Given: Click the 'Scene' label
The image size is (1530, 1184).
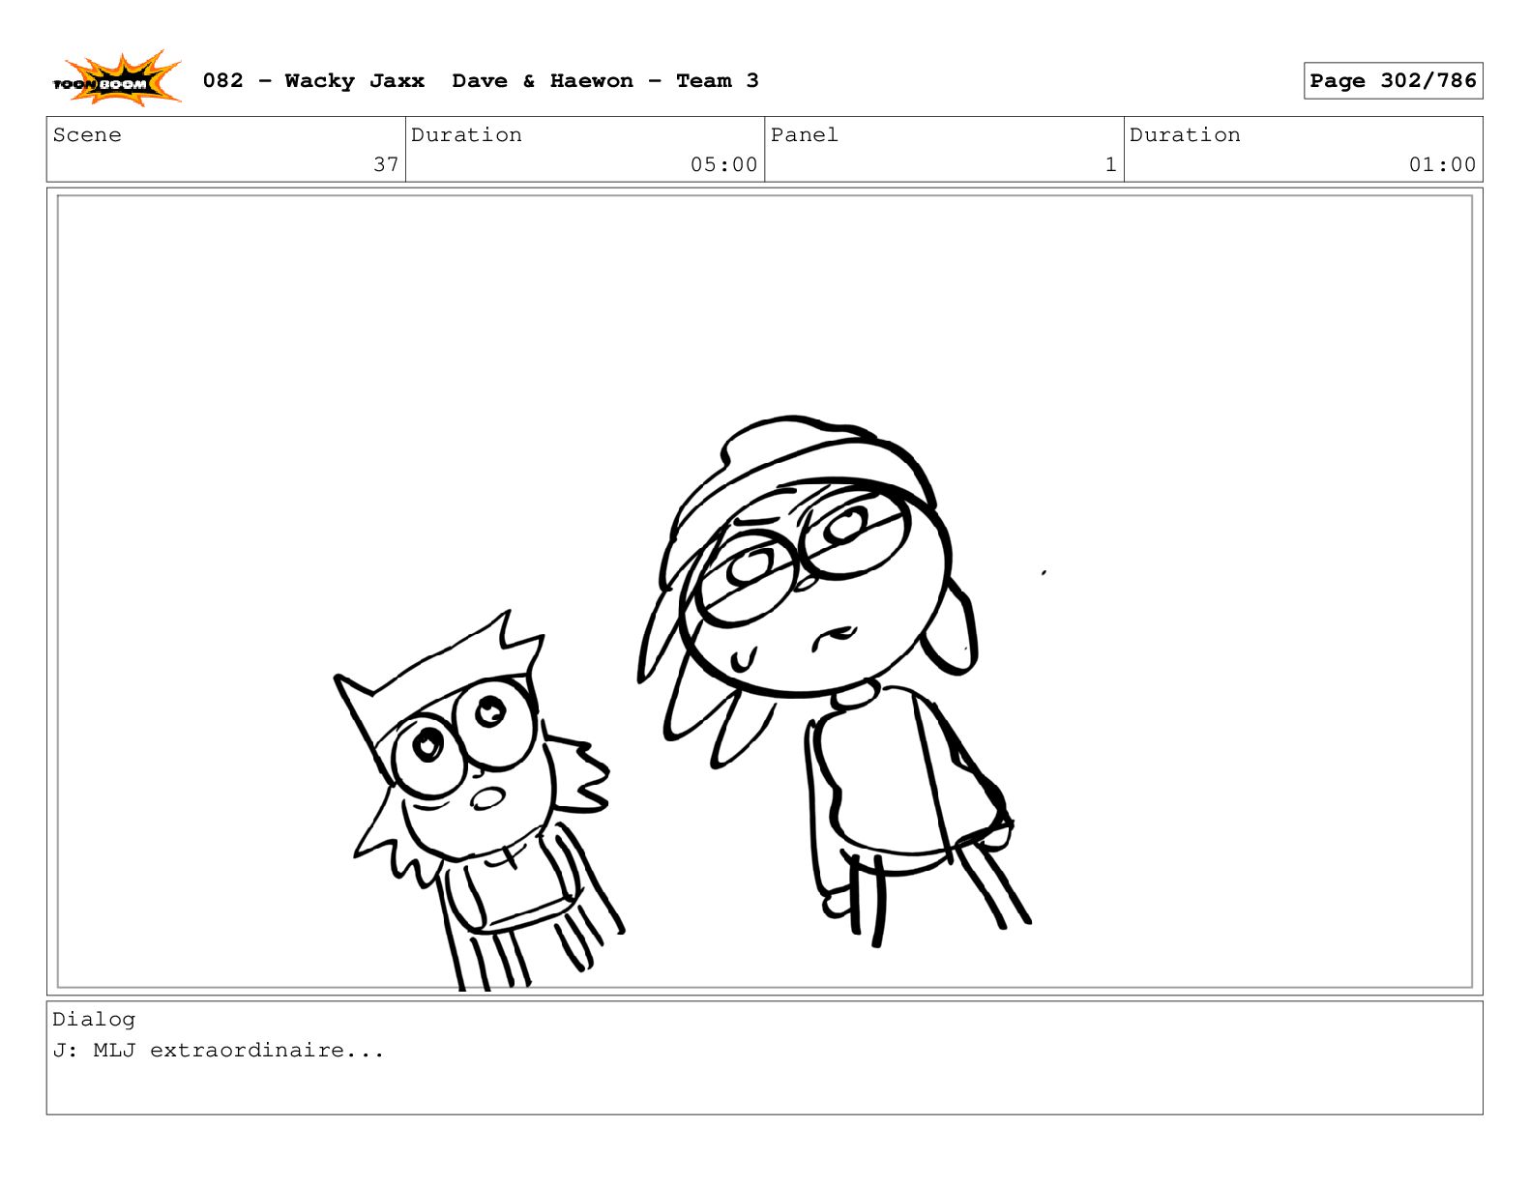Looking at the screenshot, I should [x=87, y=135].
